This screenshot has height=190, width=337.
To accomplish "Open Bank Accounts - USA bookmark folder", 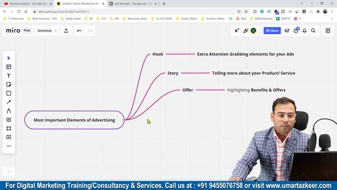I will point(42,18).
